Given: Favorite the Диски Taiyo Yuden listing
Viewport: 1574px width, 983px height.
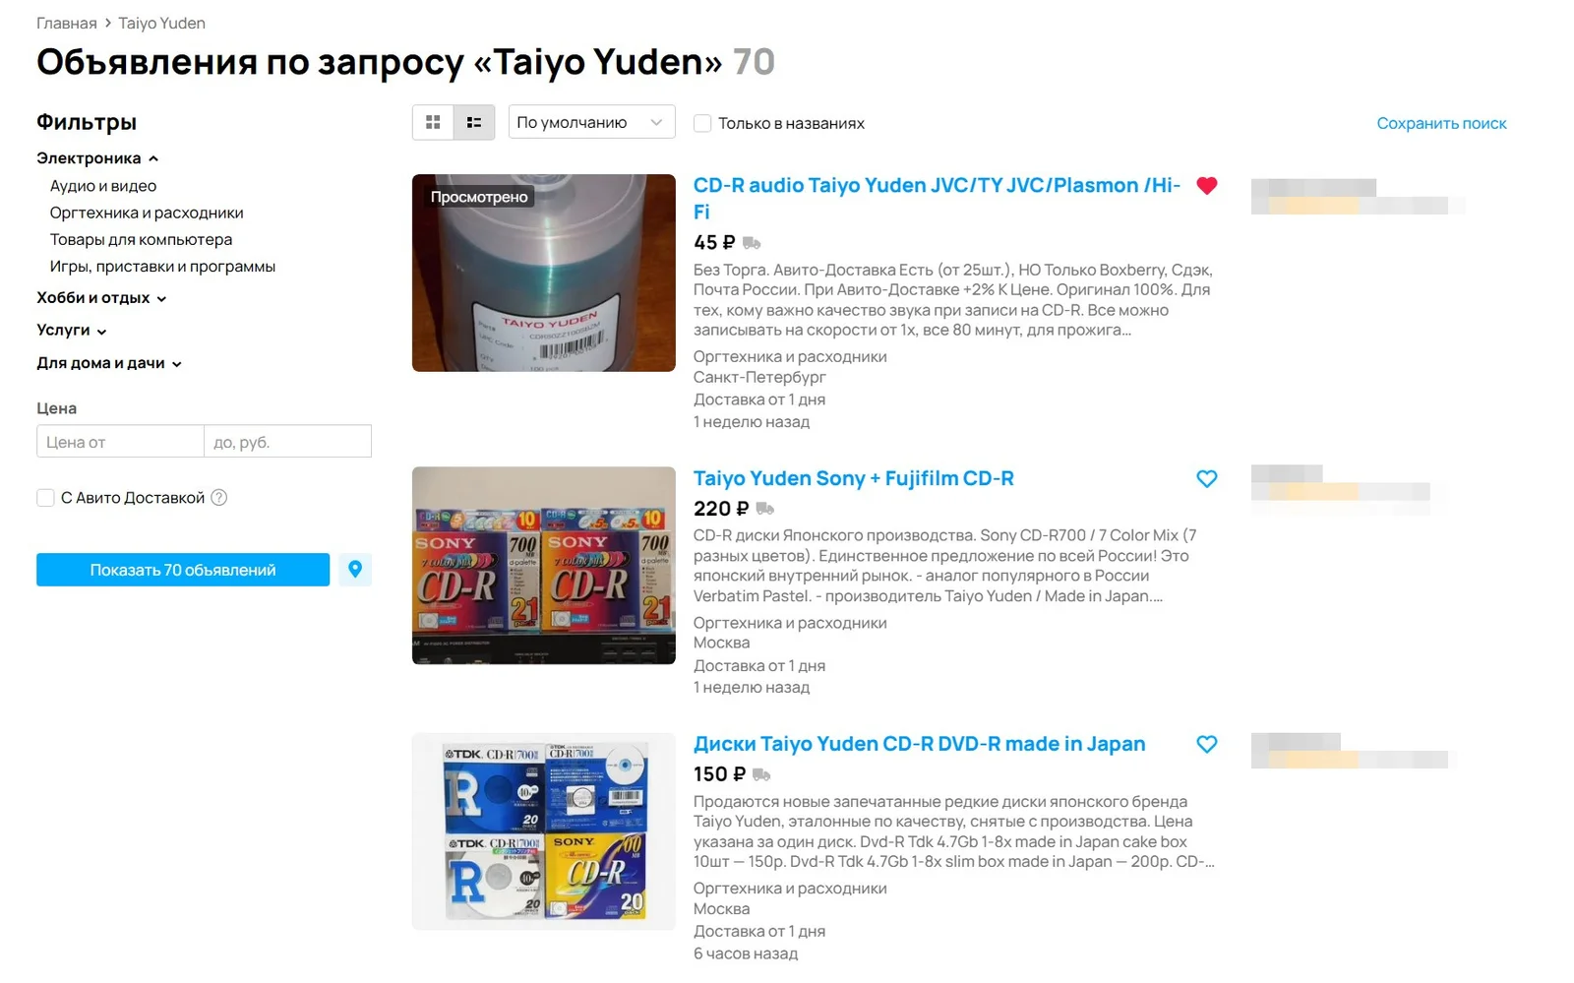Looking at the screenshot, I should tap(1207, 744).
